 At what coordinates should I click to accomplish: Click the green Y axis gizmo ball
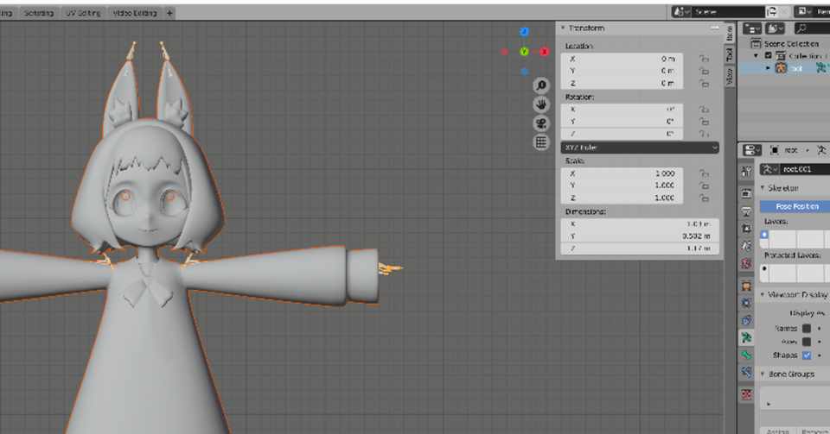[524, 51]
